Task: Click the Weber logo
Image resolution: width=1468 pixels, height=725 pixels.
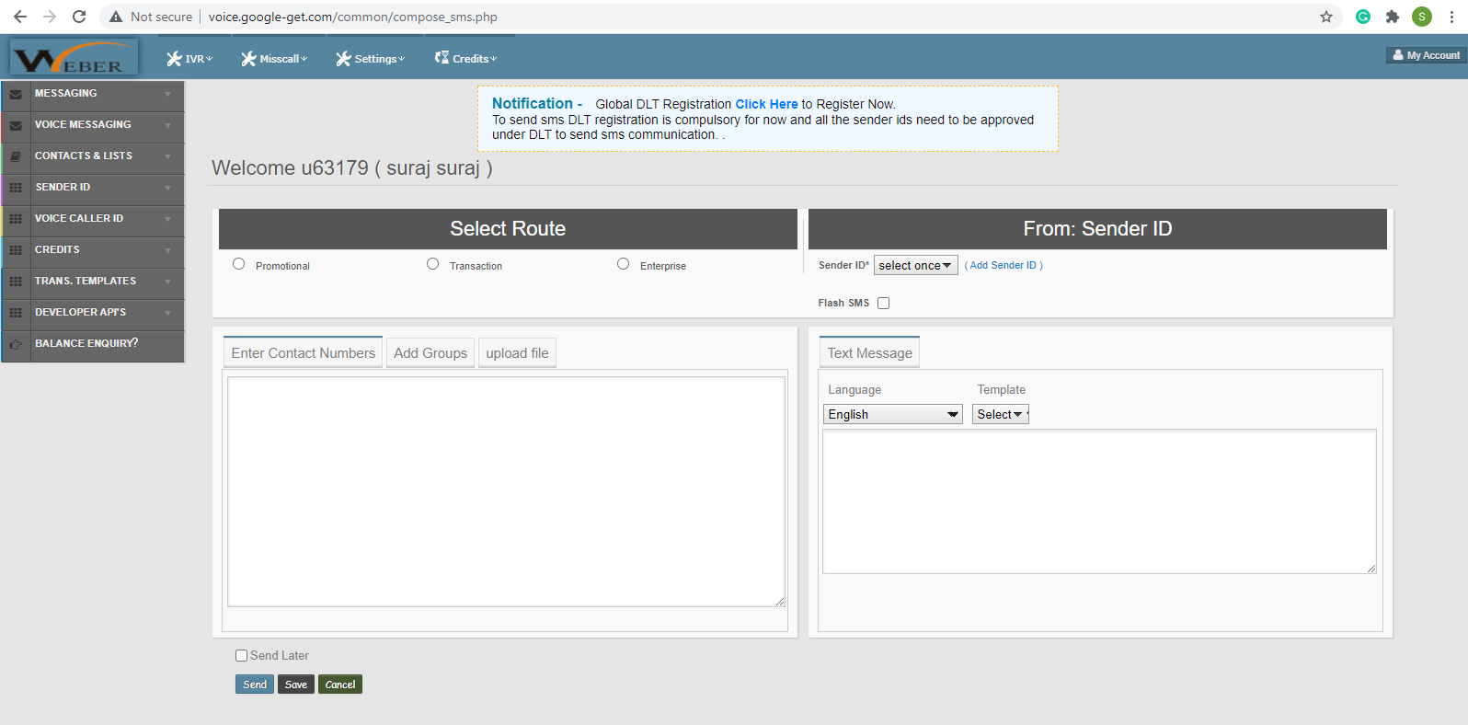Action: [x=74, y=57]
